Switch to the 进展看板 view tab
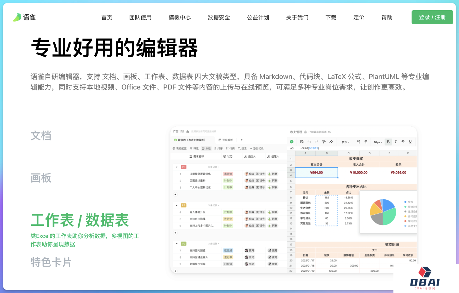Viewport: 459px width, 293px height. click(x=226, y=140)
